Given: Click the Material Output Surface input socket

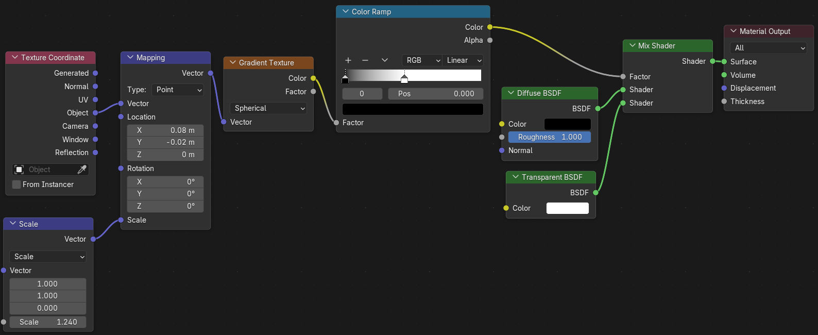Looking at the screenshot, I should pos(724,62).
